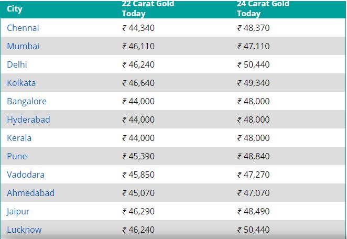Image resolution: width=347 pixels, height=239 pixels.
Task: Open the Kolkata city link
Action: click(x=21, y=83)
